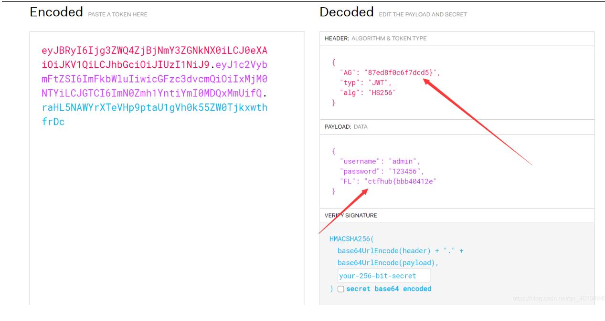This screenshot has width=605, height=321.
Task: Click the Encoded heading
Action: pyautogui.click(x=56, y=12)
